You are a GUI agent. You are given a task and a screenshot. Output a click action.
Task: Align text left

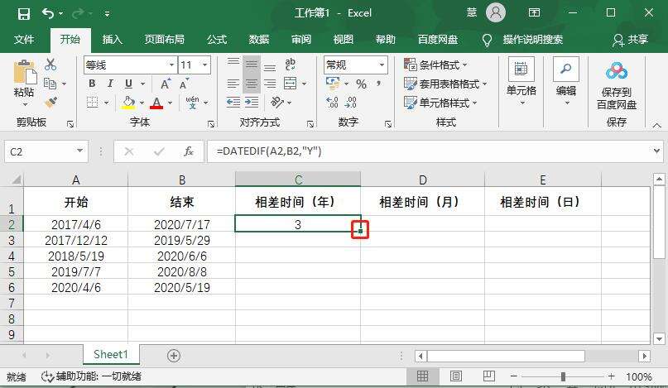pos(233,84)
